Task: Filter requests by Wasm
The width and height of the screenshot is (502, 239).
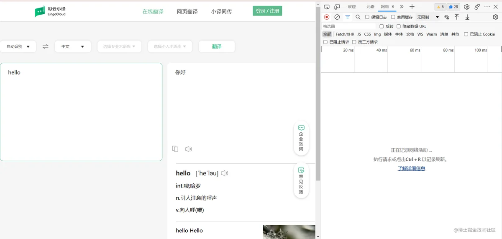Action: [x=432, y=34]
